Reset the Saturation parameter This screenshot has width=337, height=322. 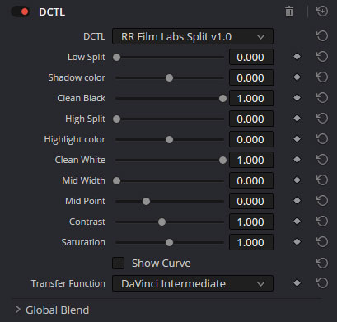coord(322,242)
